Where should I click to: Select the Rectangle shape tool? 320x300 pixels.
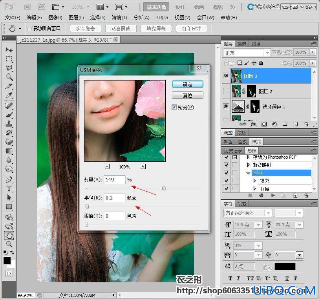point(9,207)
